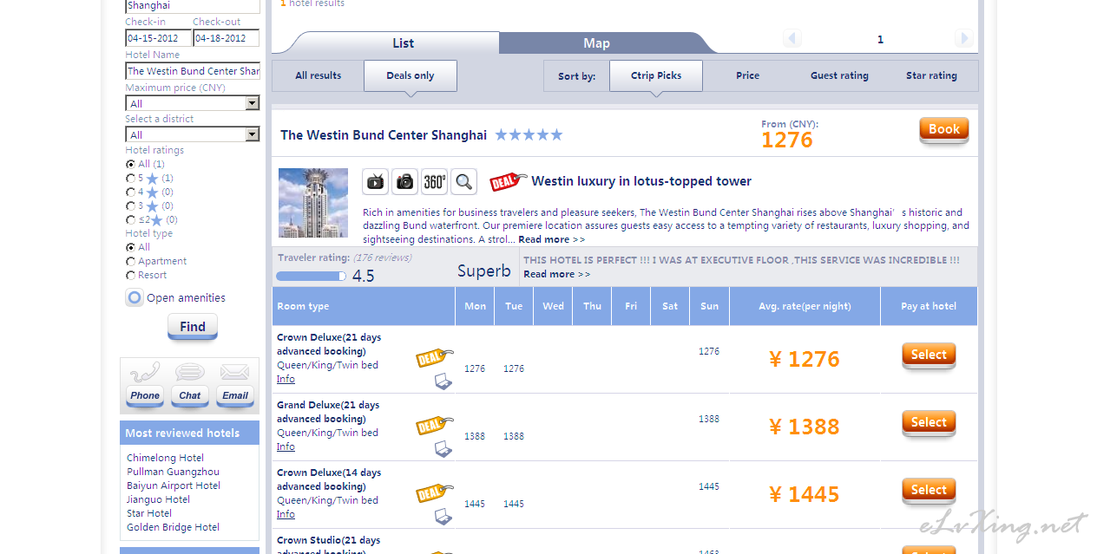The width and height of the screenshot is (1097, 554).
Task: Click the red DEAL tag beside hotel headline
Action: click(508, 181)
